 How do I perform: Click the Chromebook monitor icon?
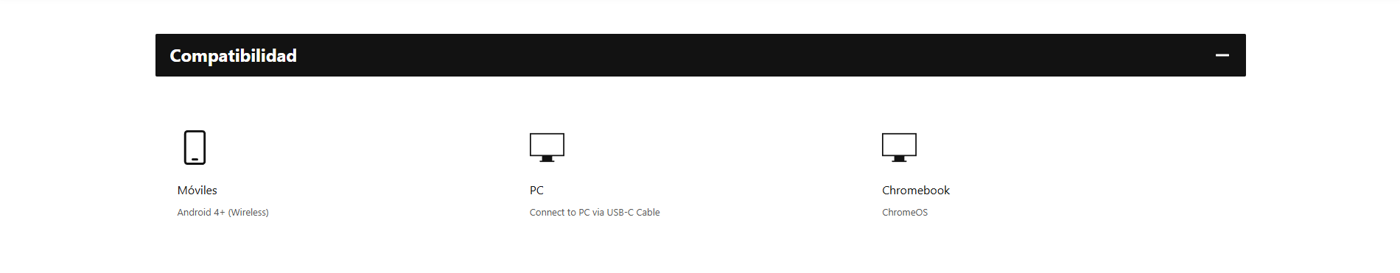pyautogui.click(x=899, y=147)
